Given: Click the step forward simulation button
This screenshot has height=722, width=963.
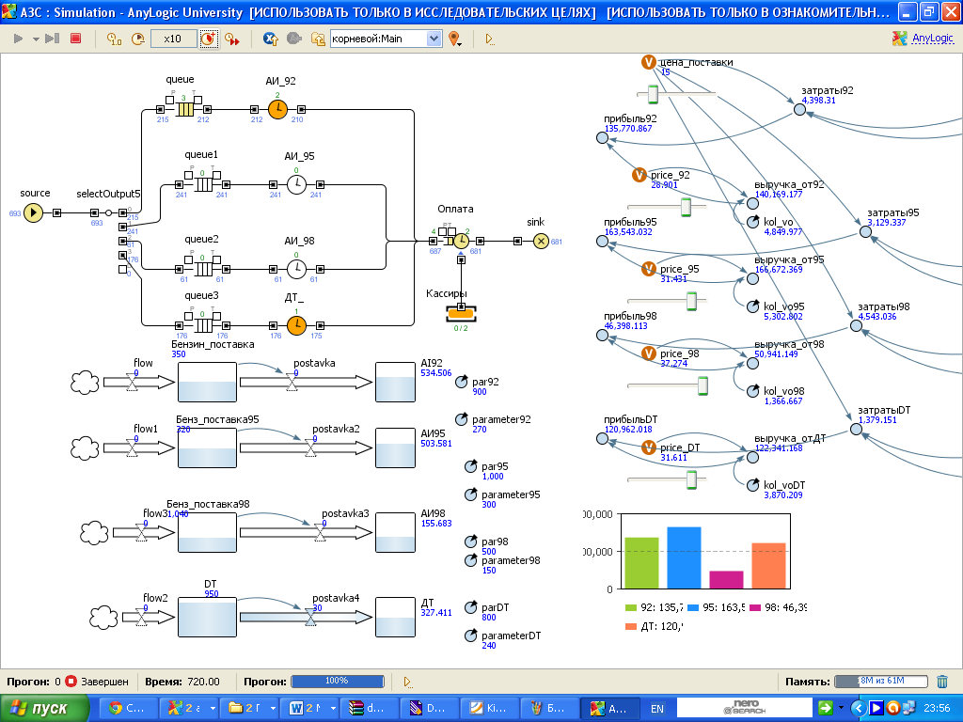Looking at the screenshot, I should 53,39.
